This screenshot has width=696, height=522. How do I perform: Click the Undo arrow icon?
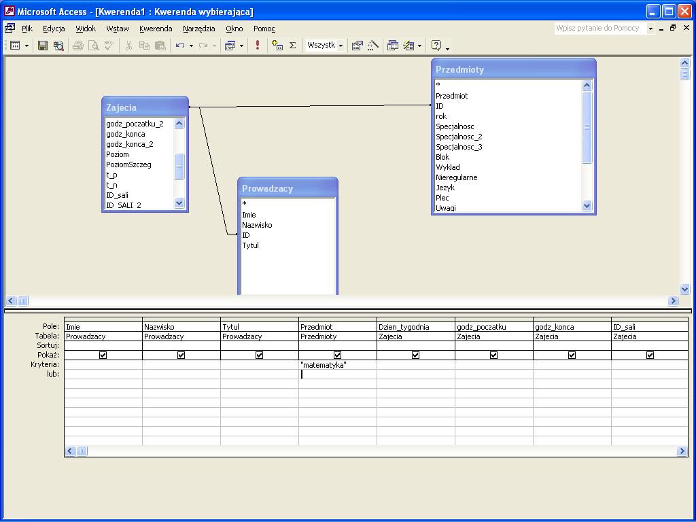click(179, 46)
